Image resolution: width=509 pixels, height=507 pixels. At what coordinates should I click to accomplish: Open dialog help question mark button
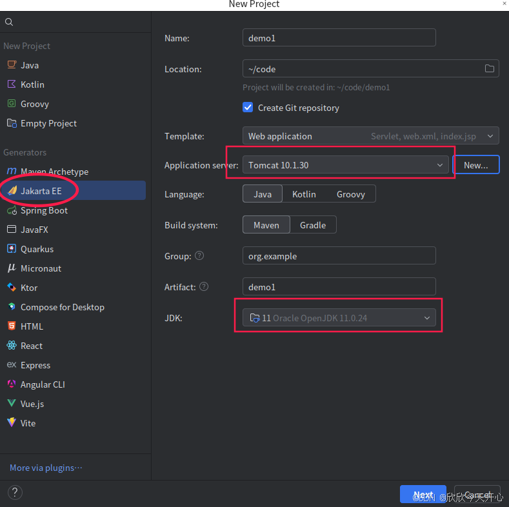pyautogui.click(x=15, y=492)
